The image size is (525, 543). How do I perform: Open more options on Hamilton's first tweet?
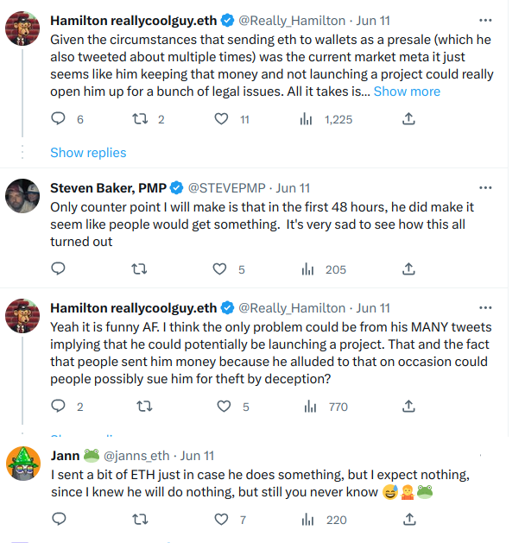coord(485,20)
